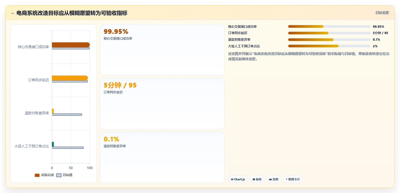Click the 核心交易接口成功率 caption under the 99.95% card value
The height and width of the screenshot is (193, 400).
pyautogui.click(x=118, y=39)
